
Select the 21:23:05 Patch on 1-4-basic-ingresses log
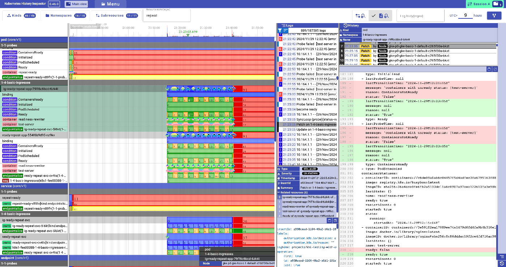[x=307, y=124]
